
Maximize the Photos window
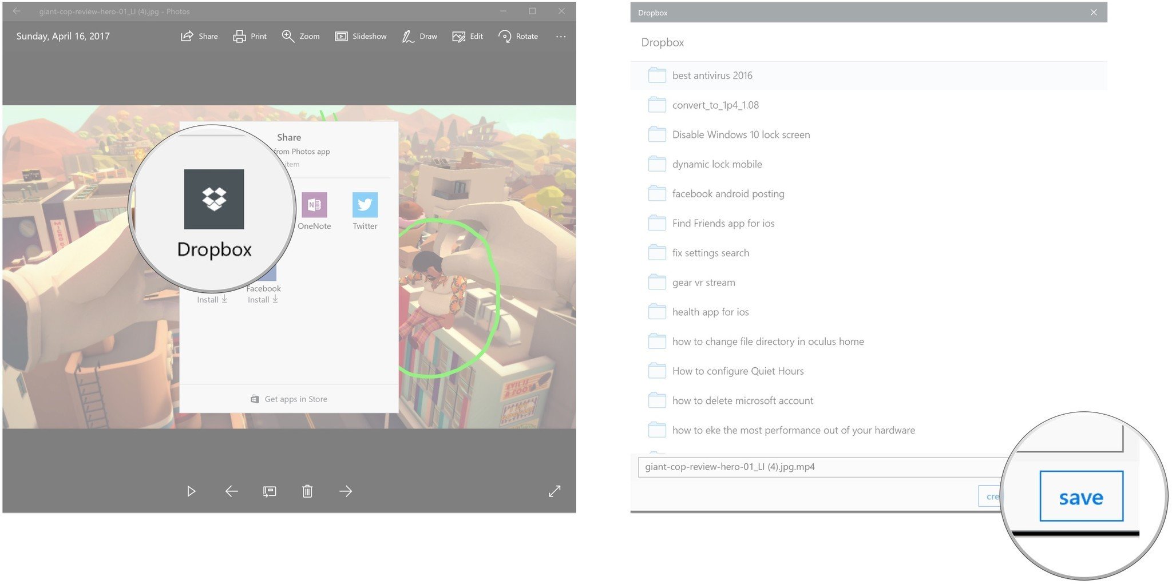pos(532,11)
